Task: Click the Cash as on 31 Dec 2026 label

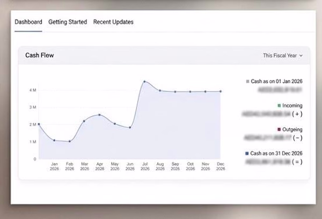Action: pos(276,153)
